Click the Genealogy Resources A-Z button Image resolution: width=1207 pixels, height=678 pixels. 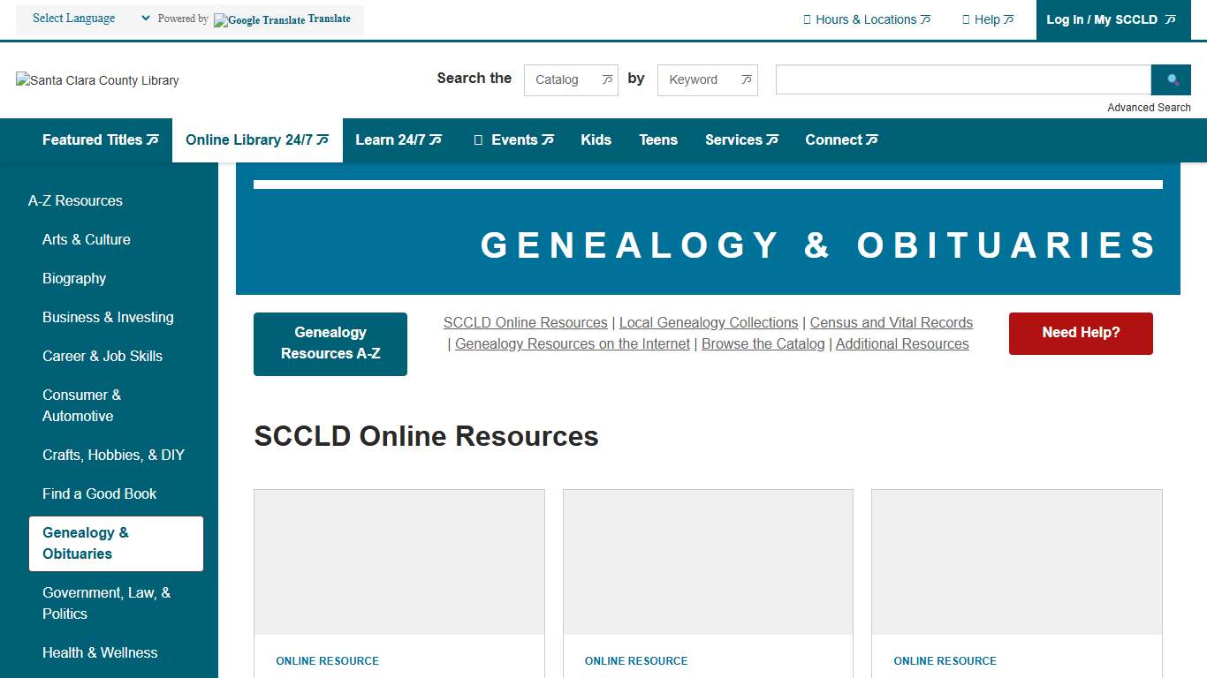[330, 343]
